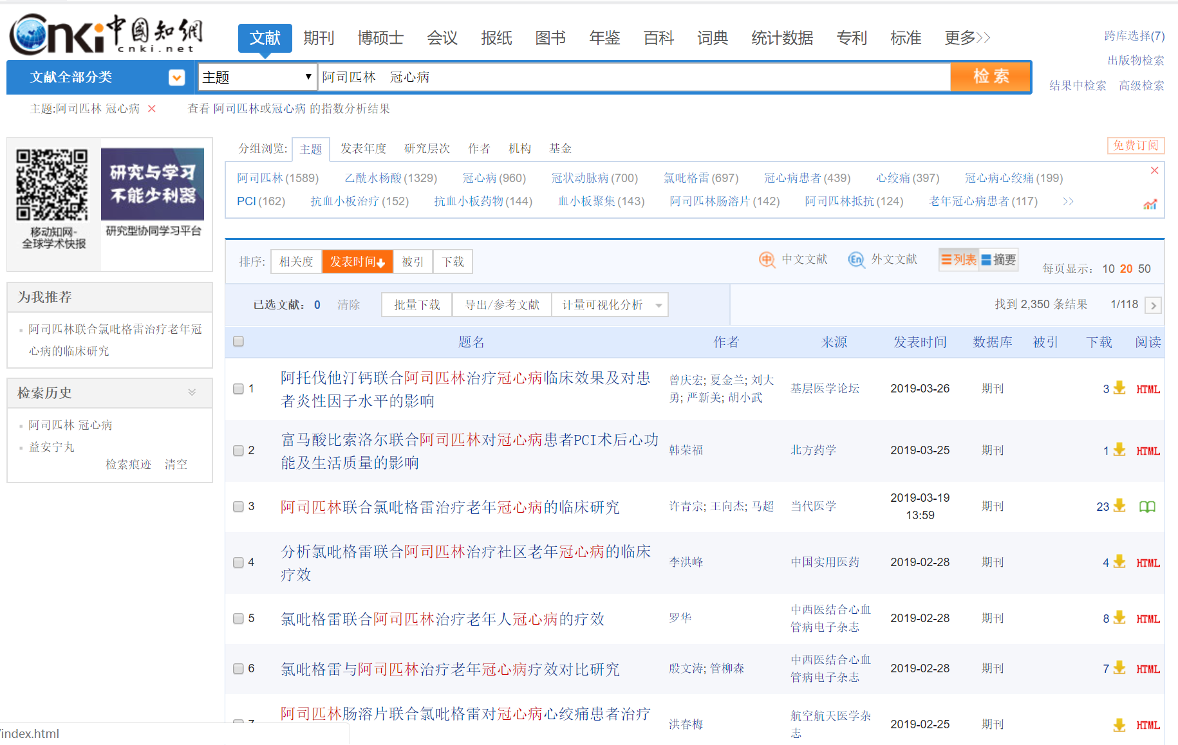Click 导出/参考文献 export button
The width and height of the screenshot is (1178, 745).
click(502, 305)
